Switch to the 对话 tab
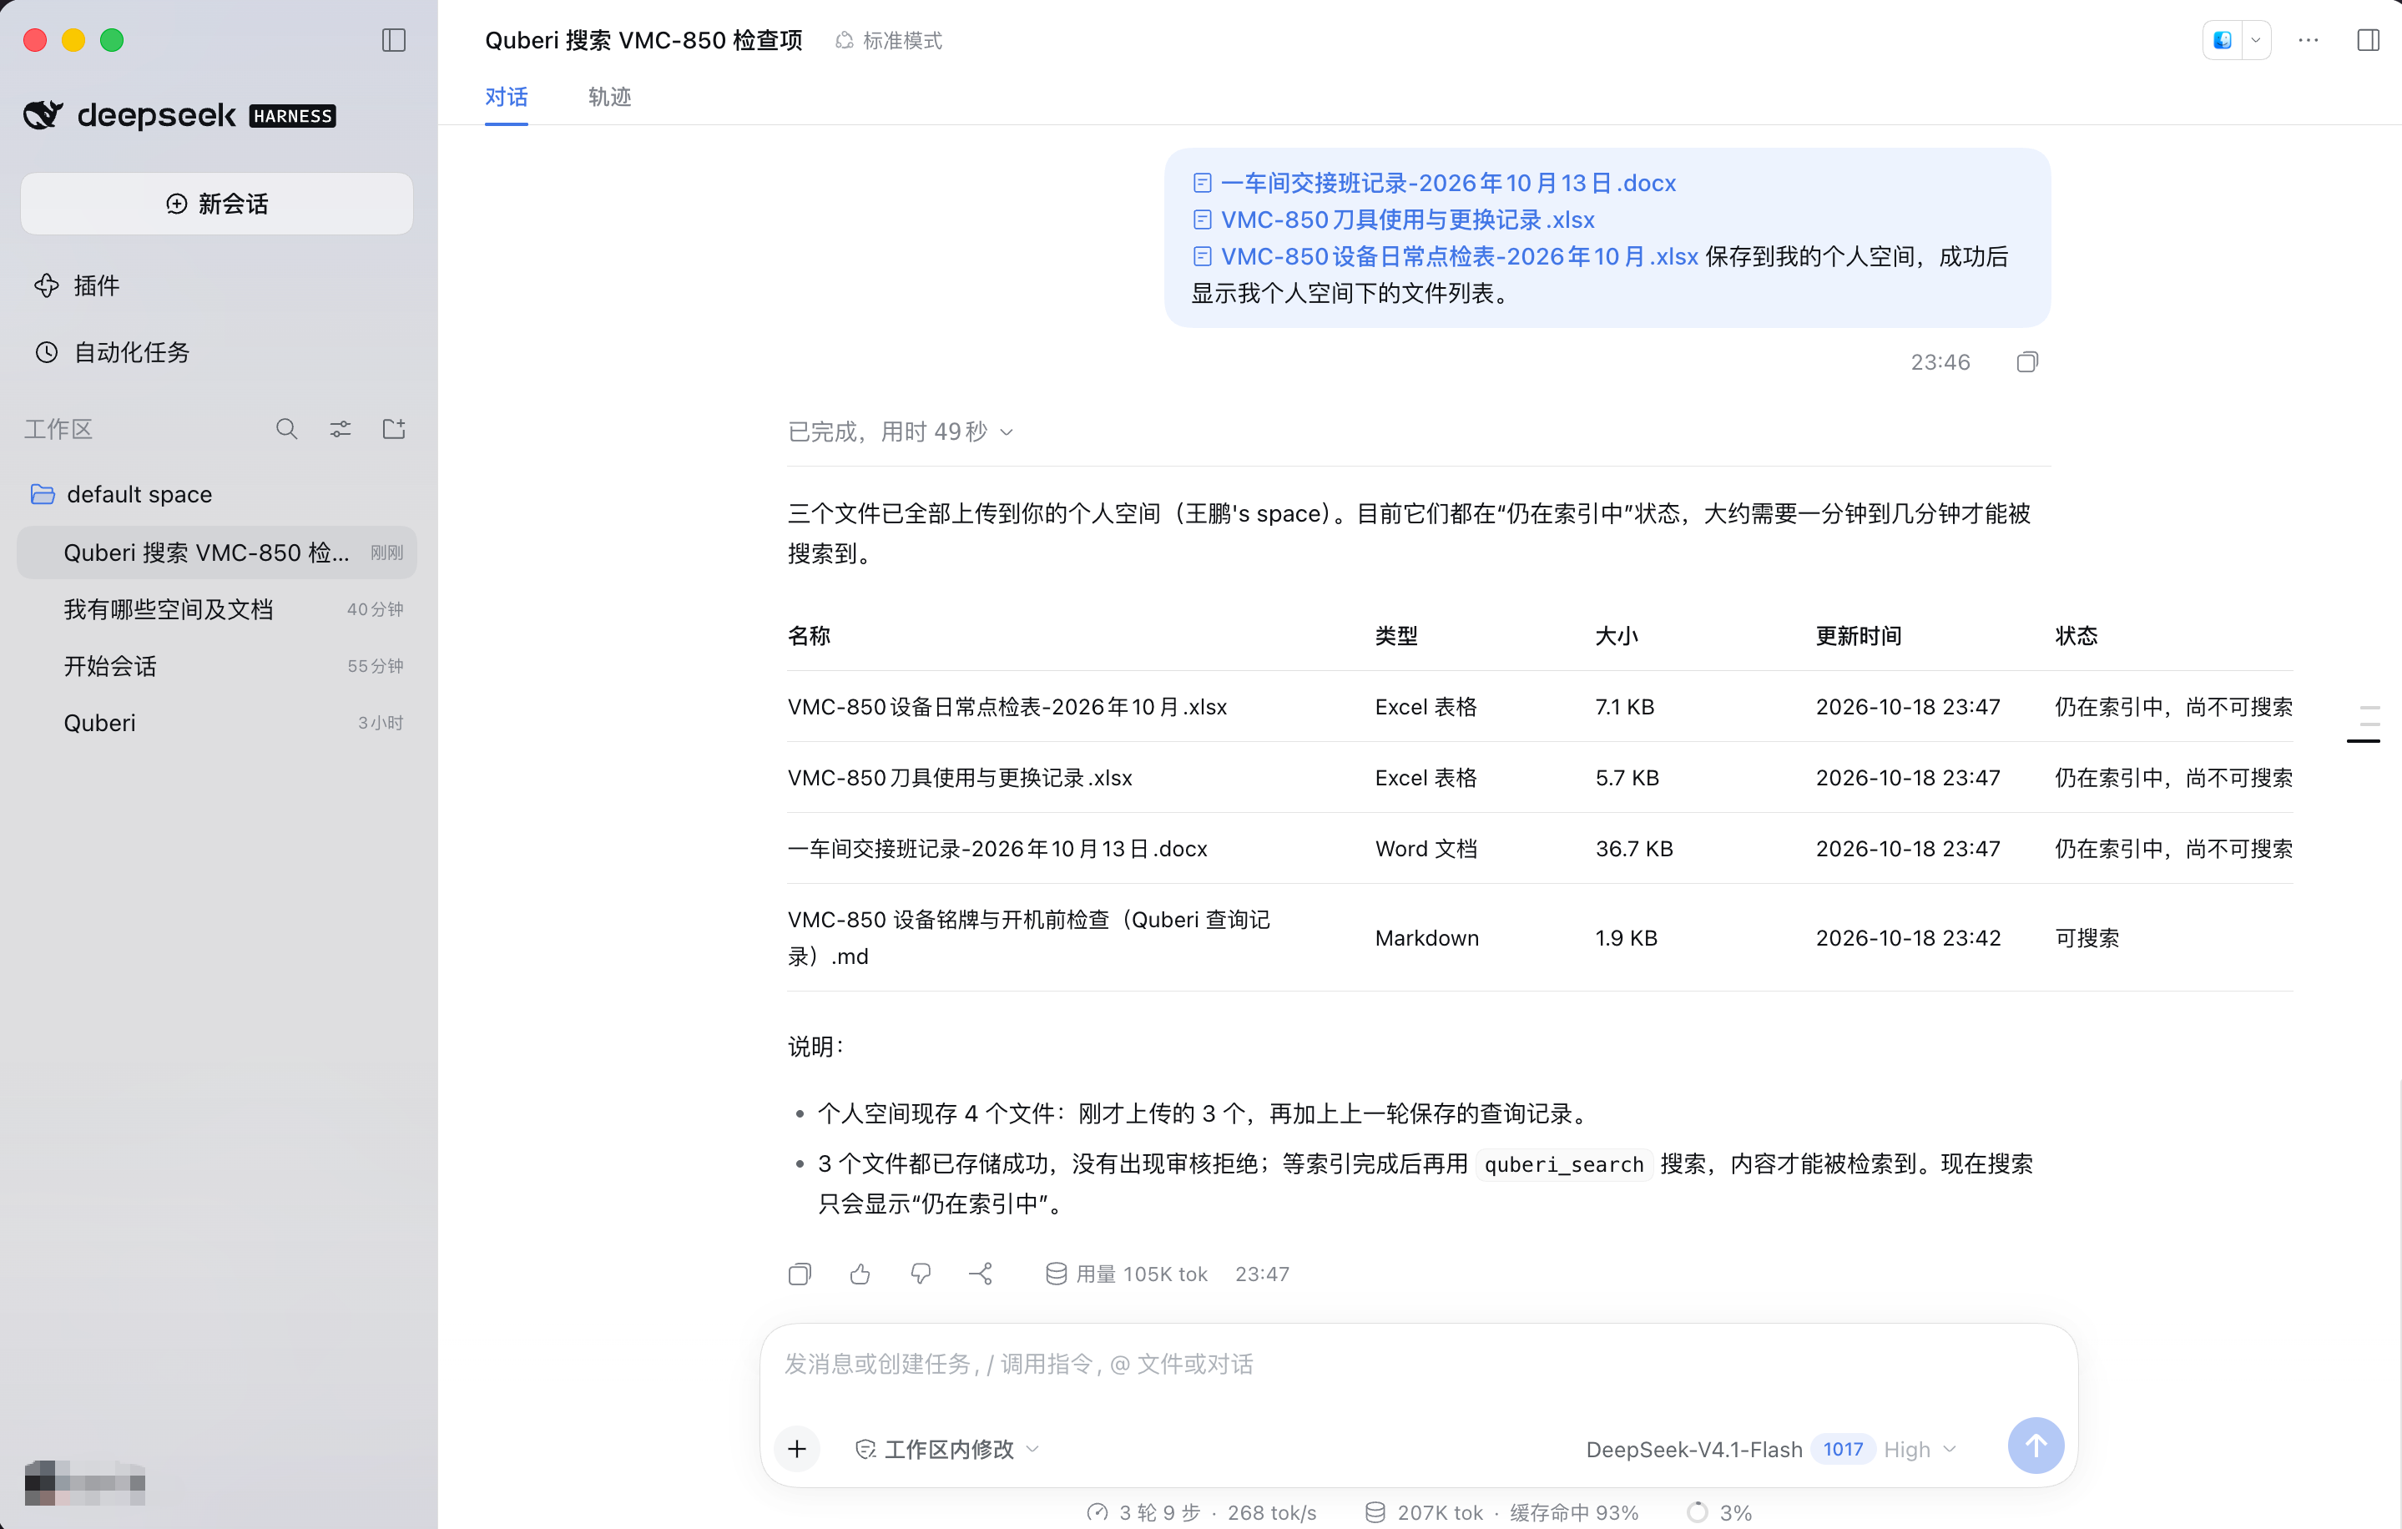The height and width of the screenshot is (1529, 2402). pyautogui.click(x=506, y=98)
